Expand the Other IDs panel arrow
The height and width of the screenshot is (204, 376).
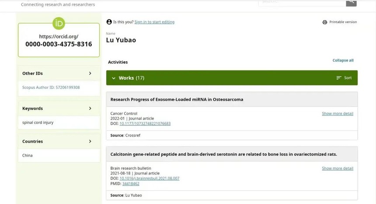[90, 73]
